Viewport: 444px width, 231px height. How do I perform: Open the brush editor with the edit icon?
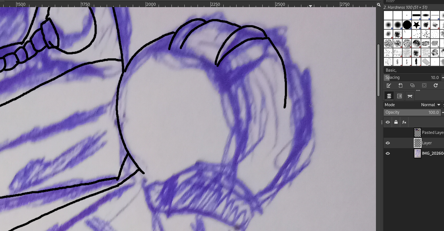coord(389,86)
